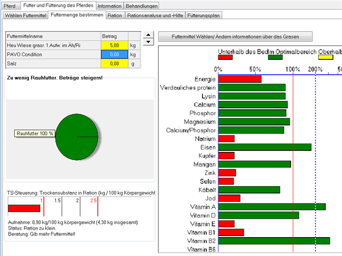Edit the PAVO Condition amount field

pyautogui.click(x=115, y=55)
